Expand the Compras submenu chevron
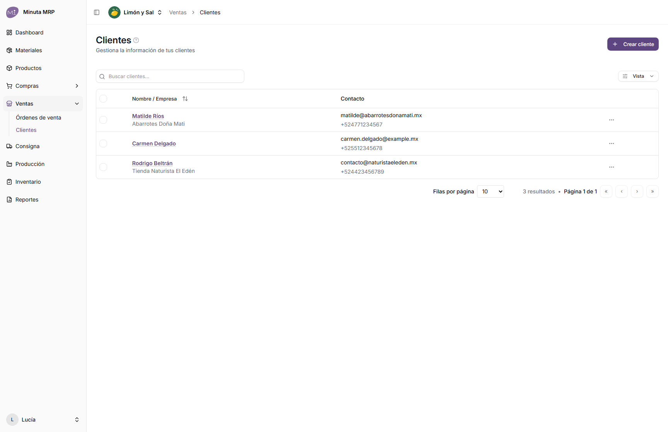Image resolution: width=668 pixels, height=432 pixels. point(77,86)
